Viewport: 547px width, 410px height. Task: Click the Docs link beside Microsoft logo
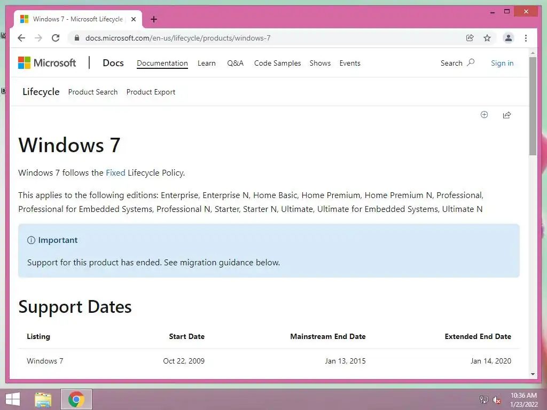point(113,63)
